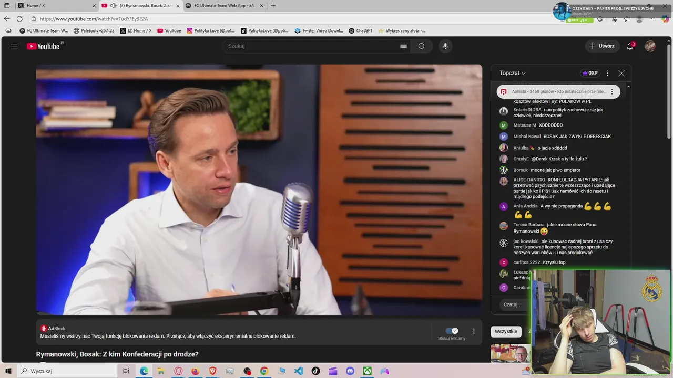Launch Brave browser from the taskbar
This screenshot has width=673, height=378.
coord(213,371)
